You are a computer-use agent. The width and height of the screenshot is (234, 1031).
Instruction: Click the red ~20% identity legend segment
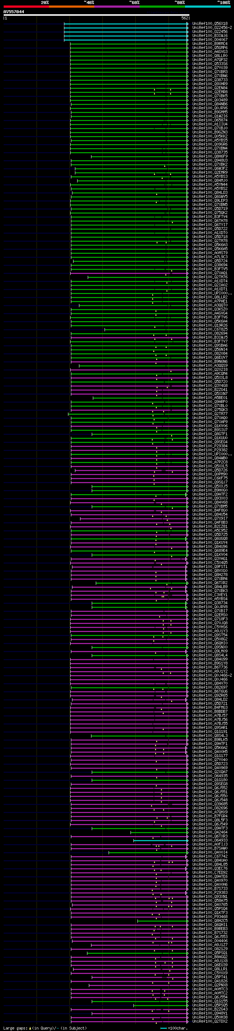pos(26,7)
